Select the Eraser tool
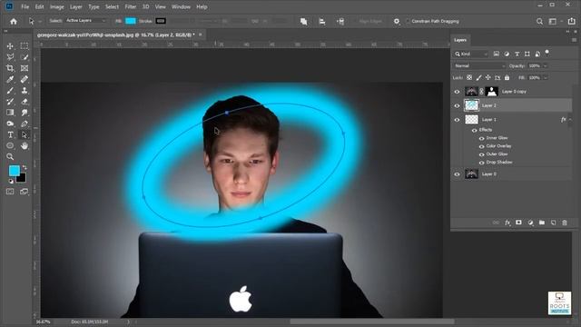Screen dimensions: 581x327 (x=25, y=101)
